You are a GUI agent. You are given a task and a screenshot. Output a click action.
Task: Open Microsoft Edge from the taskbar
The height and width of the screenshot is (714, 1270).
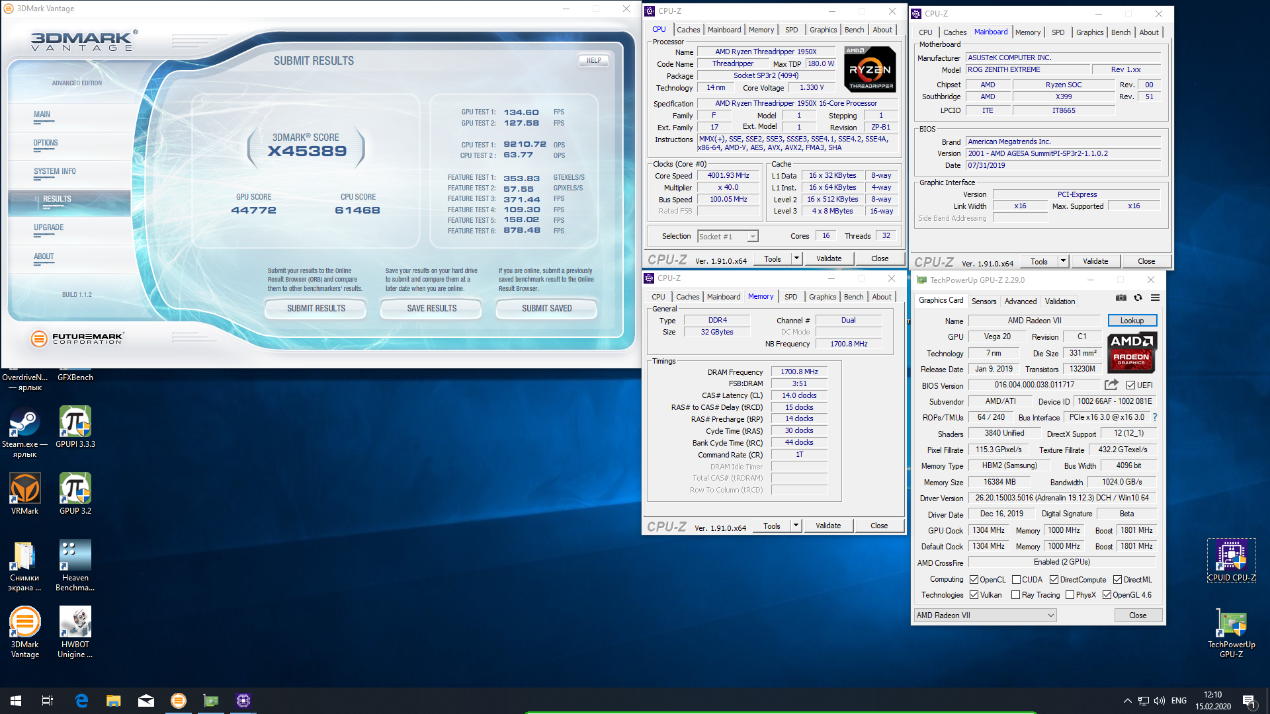coord(81,701)
